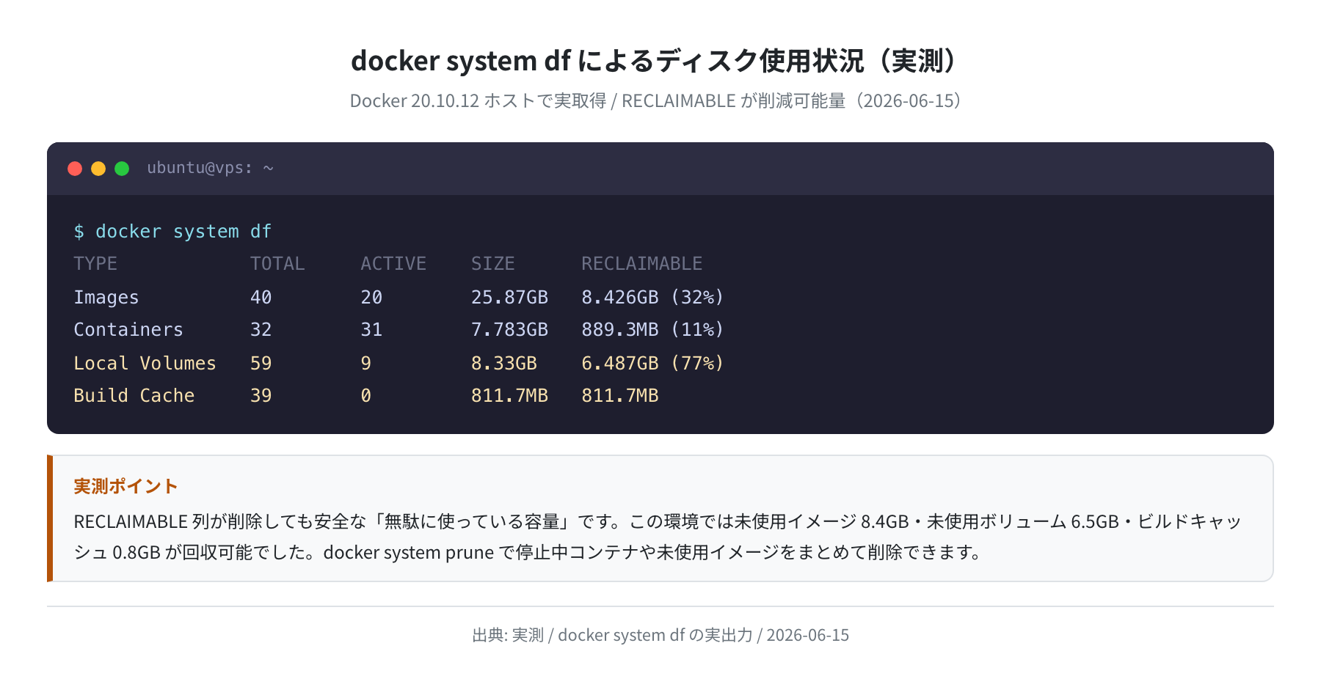This screenshot has width=1321, height=676.
Task: Click the green maximize dot in terminal
Action: pos(122,169)
